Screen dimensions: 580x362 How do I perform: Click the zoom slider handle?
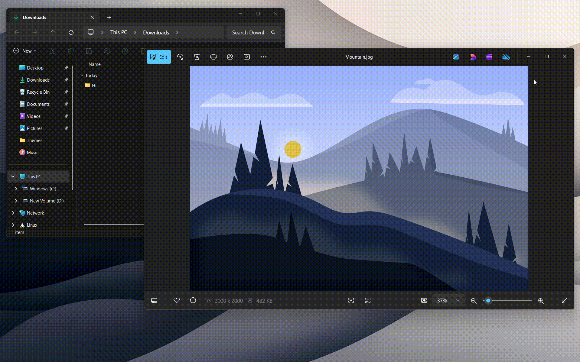(488, 301)
